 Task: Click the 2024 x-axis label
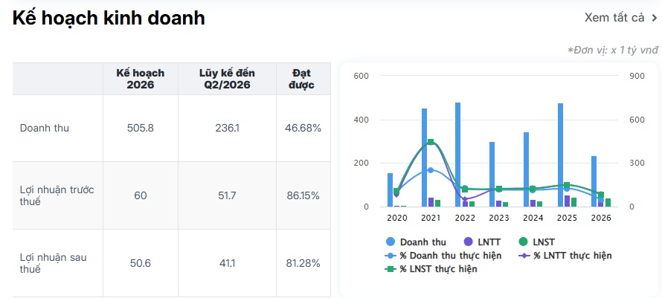tap(533, 218)
